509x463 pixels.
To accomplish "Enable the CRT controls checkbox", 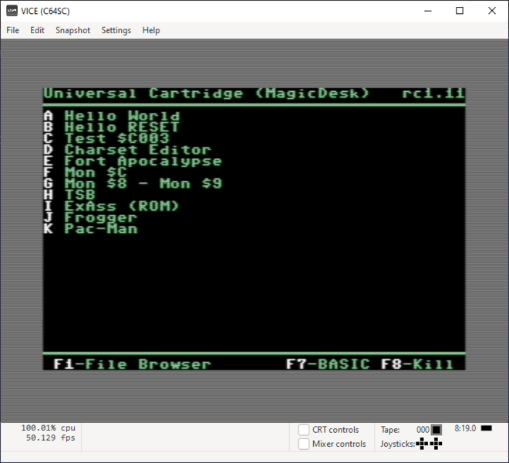I will (x=304, y=430).
